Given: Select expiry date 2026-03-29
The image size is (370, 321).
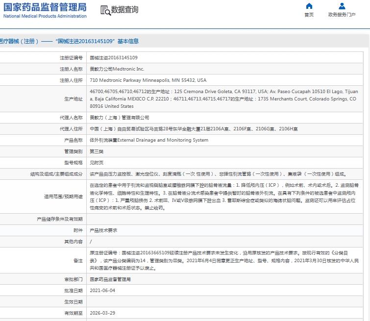Looking at the screenshot, I should pos(102,313).
